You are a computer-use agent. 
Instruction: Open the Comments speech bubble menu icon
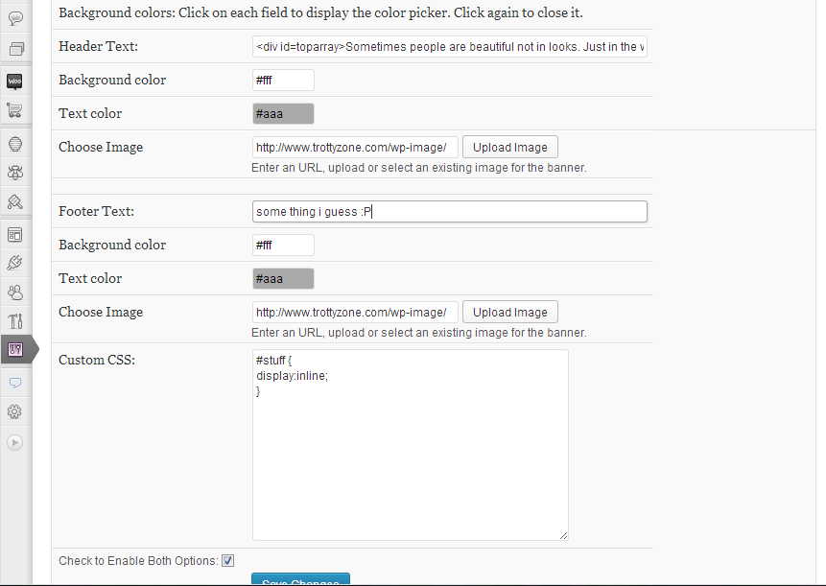[x=15, y=18]
